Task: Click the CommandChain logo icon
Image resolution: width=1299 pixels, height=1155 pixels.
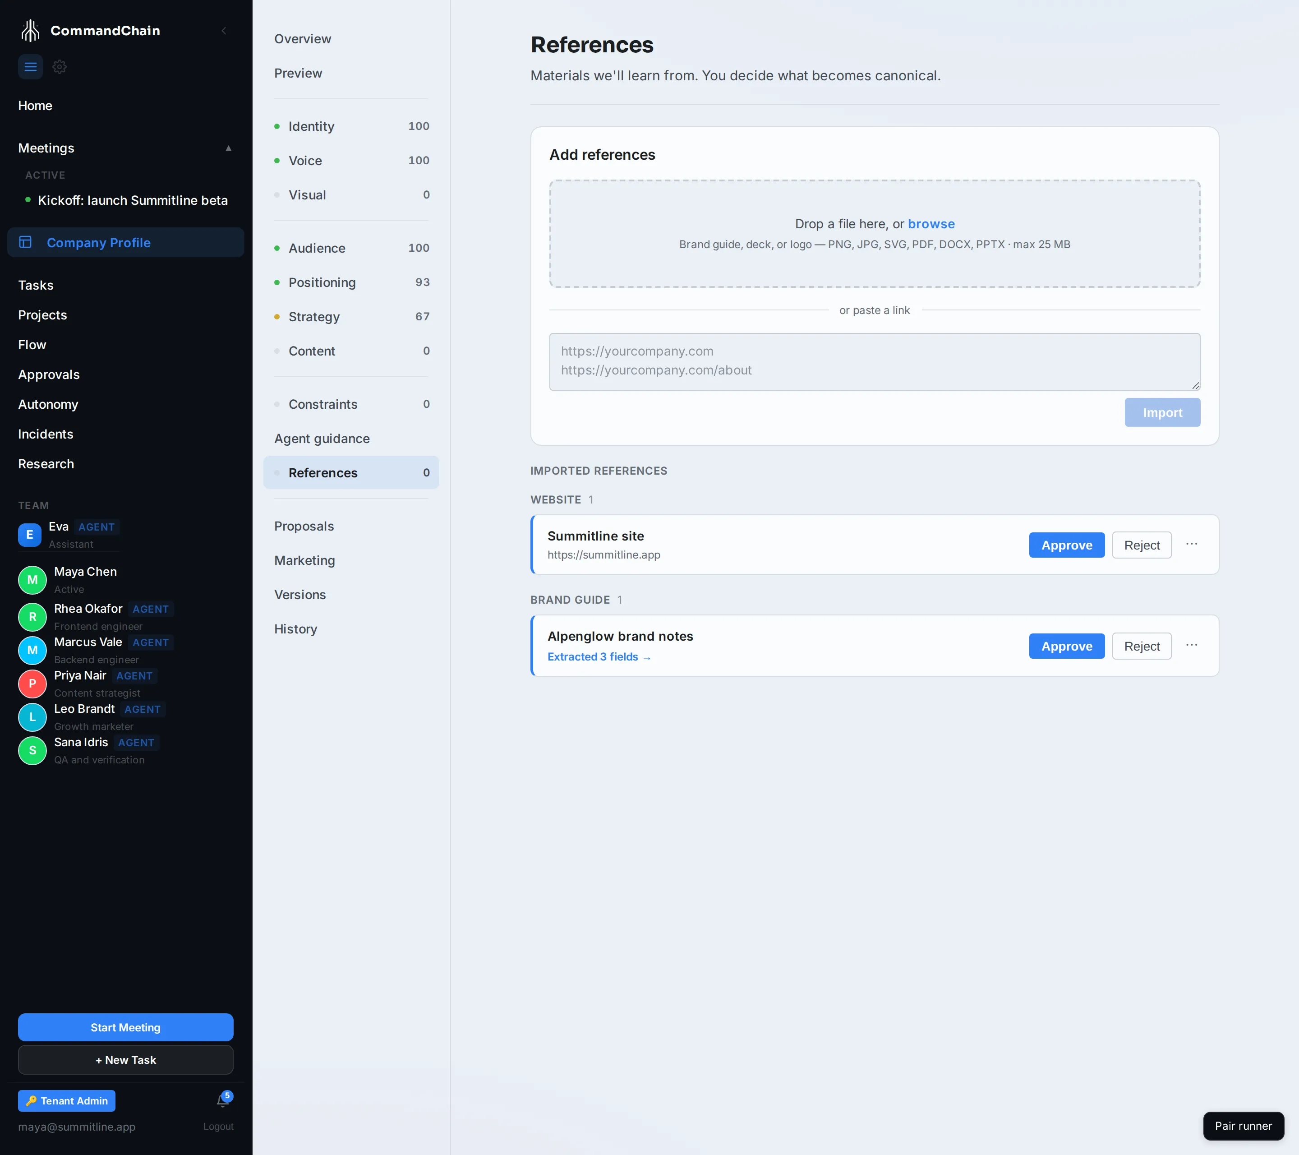Action: point(30,31)
